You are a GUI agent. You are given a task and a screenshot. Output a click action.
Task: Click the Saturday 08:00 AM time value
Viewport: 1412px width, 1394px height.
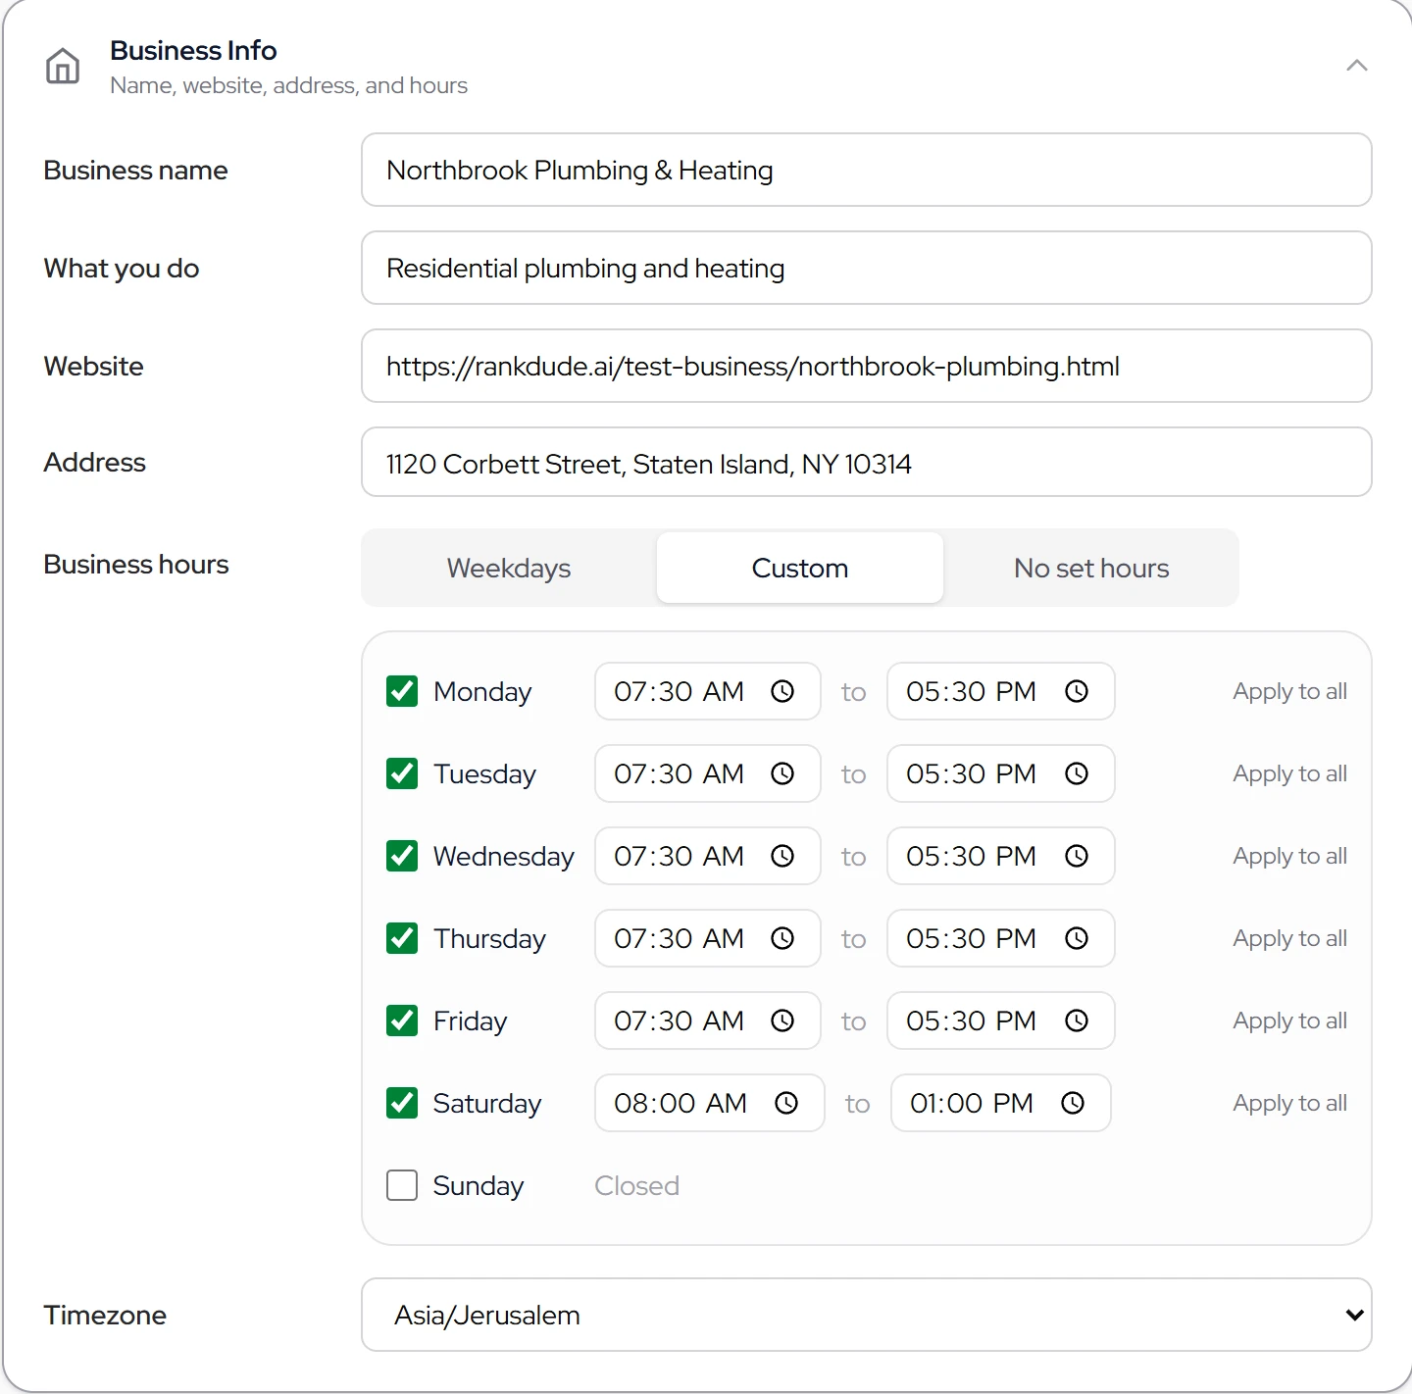click(681, 1103)
